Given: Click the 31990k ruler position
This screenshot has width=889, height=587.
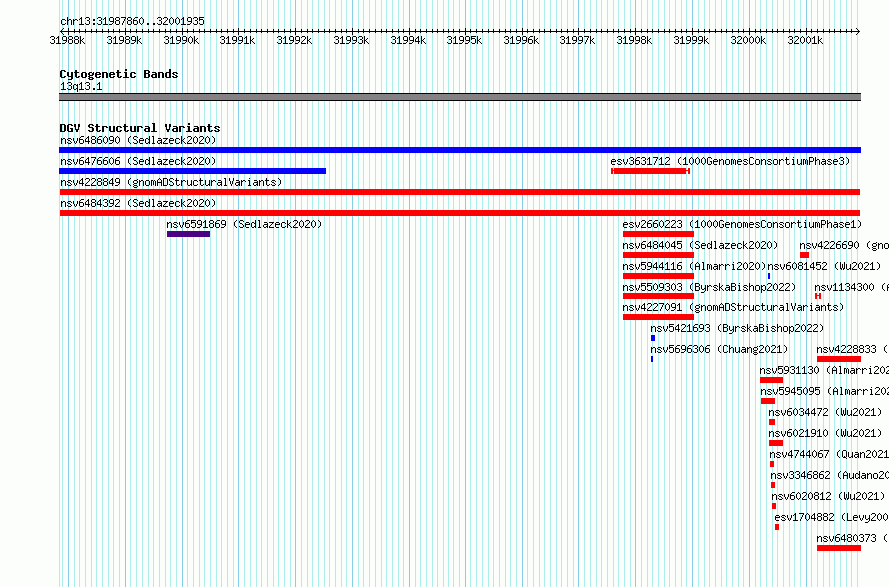Looking at the screenshot, I should click(181, 40).
